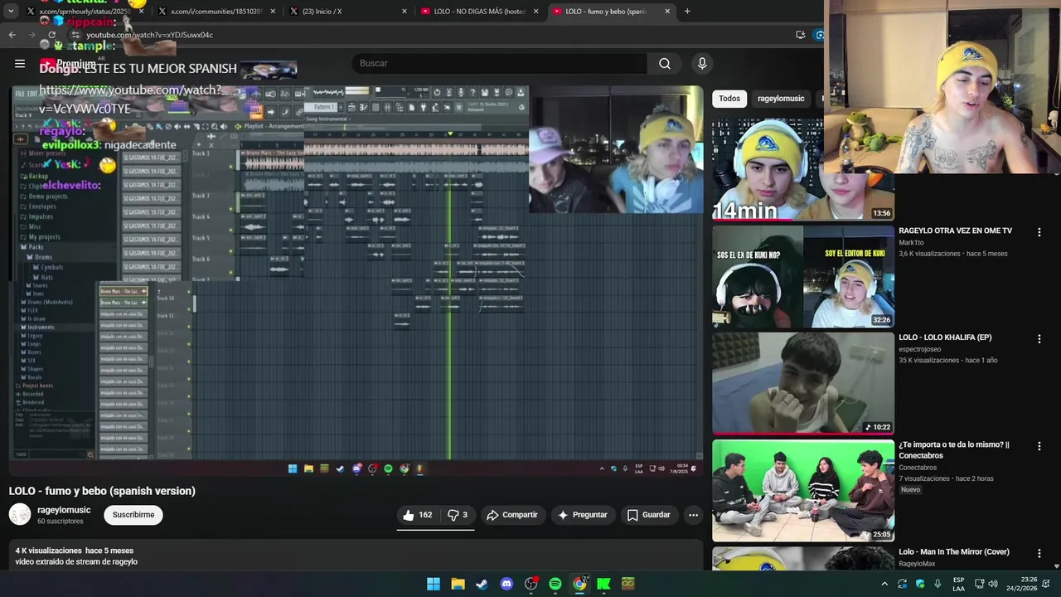Open the Windows Start menu

[x=434, y=584]
